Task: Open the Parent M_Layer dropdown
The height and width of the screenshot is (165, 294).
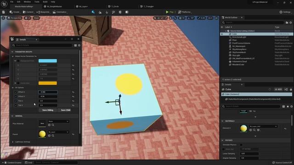Action: [58, 132]
